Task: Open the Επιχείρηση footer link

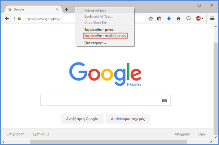Action: [x=15, y=134]
